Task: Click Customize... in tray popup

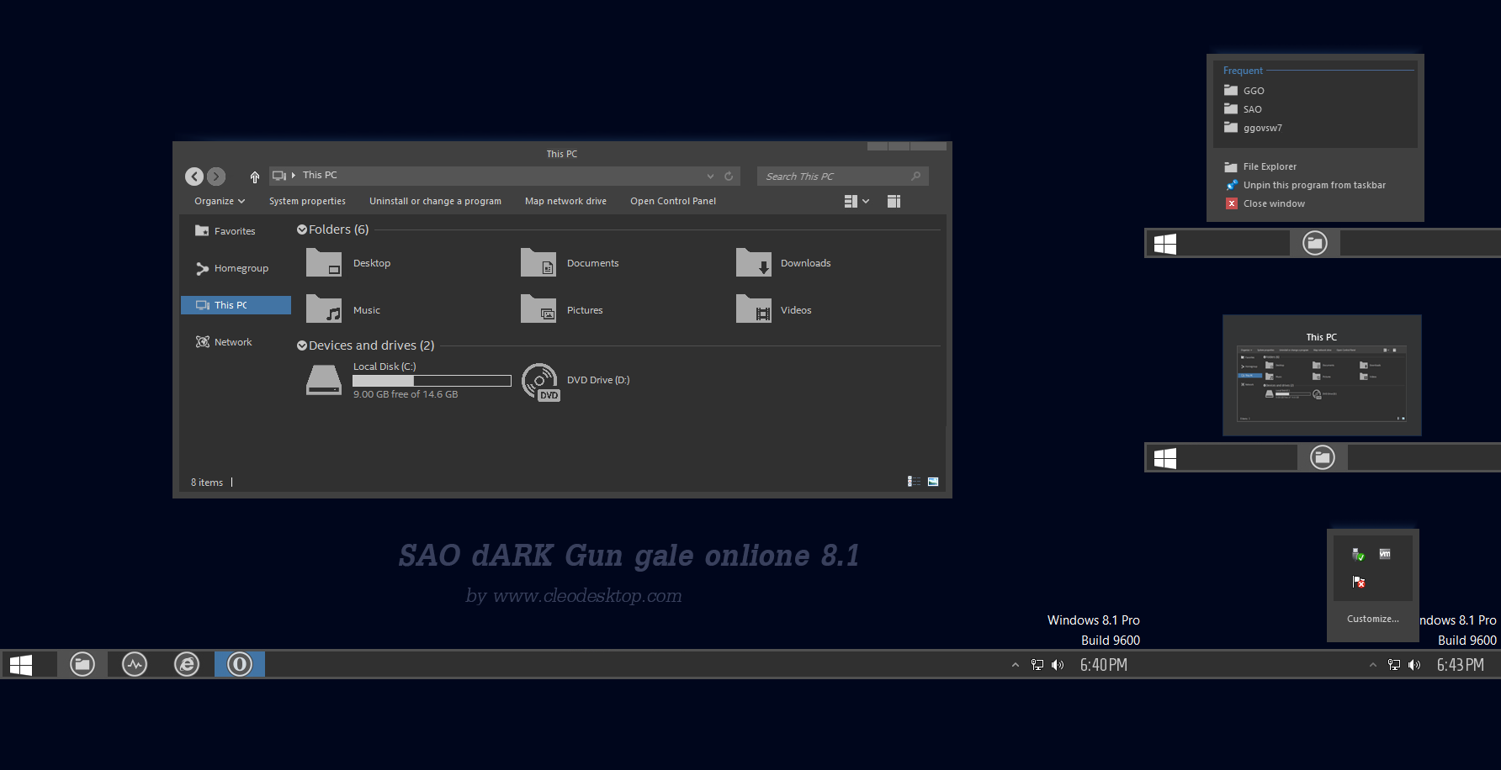Action: click(x=1372, y=619)
